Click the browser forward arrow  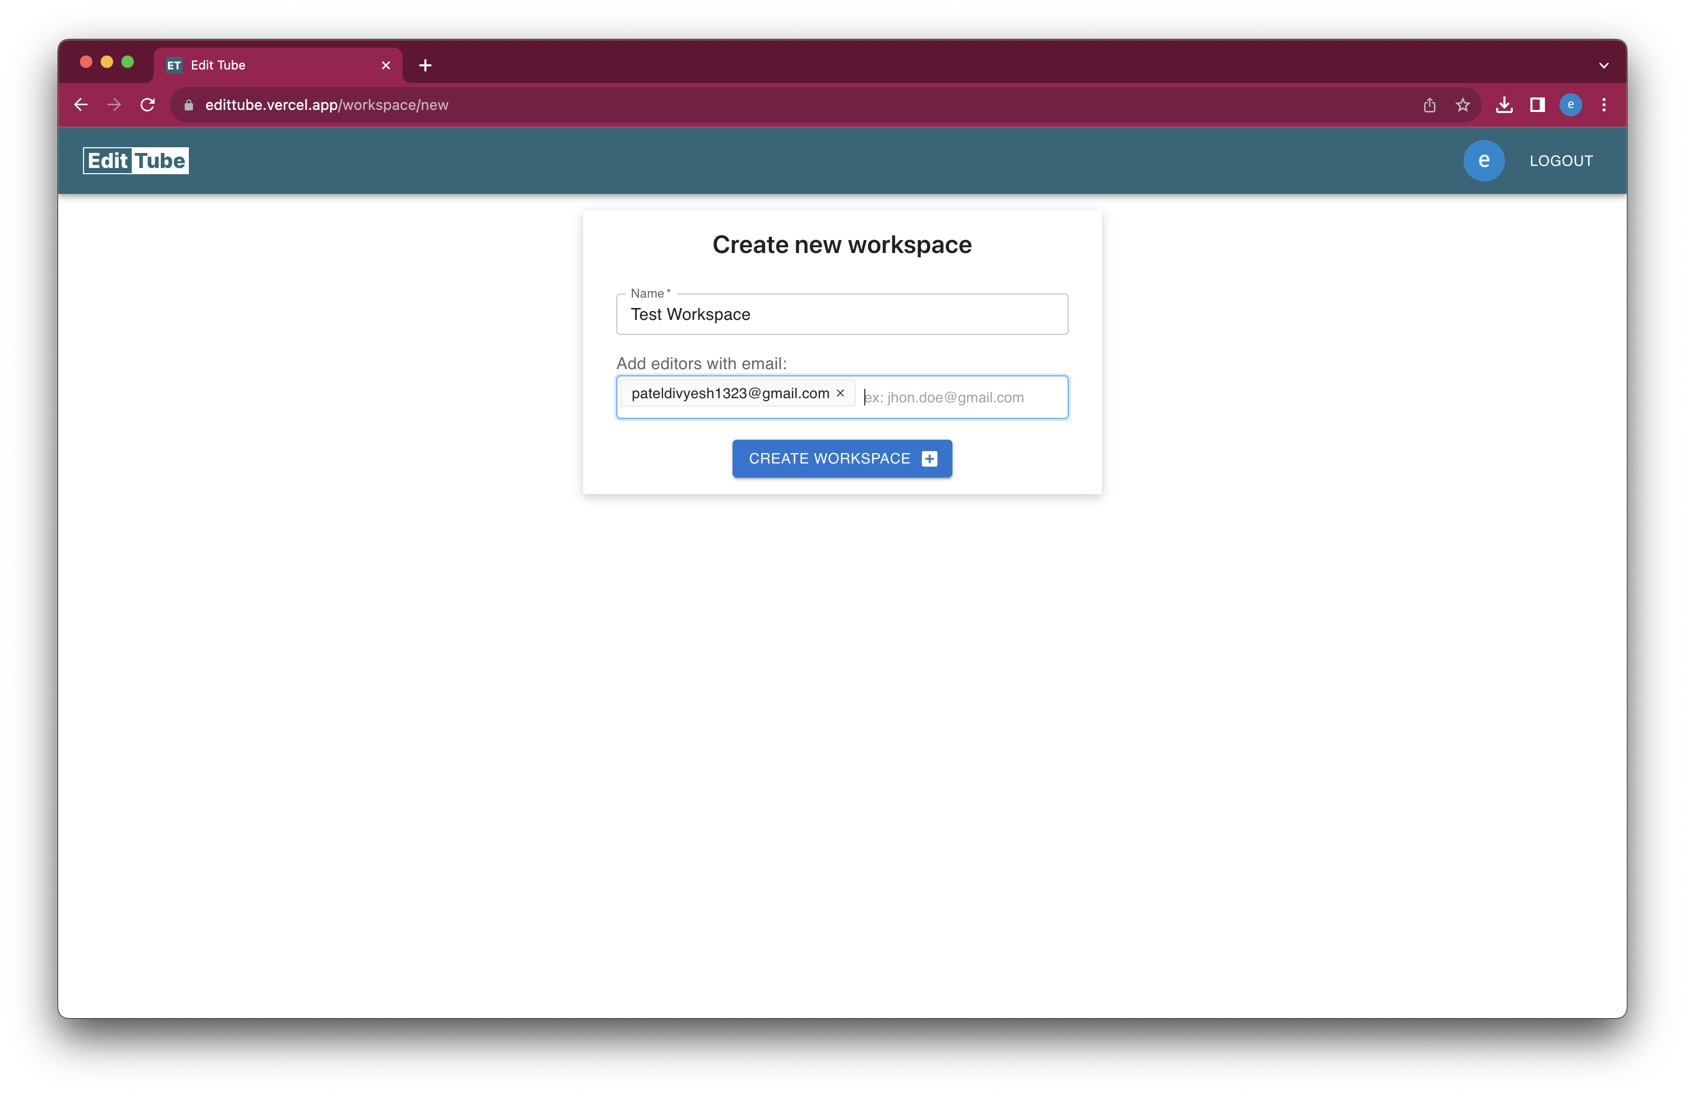114,105
